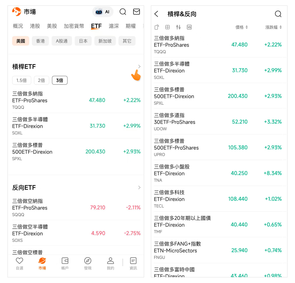The height and width of the screenshot is (283, 295).
Task: Select the 香港 region chip
Action: click(x=40, y=41)
